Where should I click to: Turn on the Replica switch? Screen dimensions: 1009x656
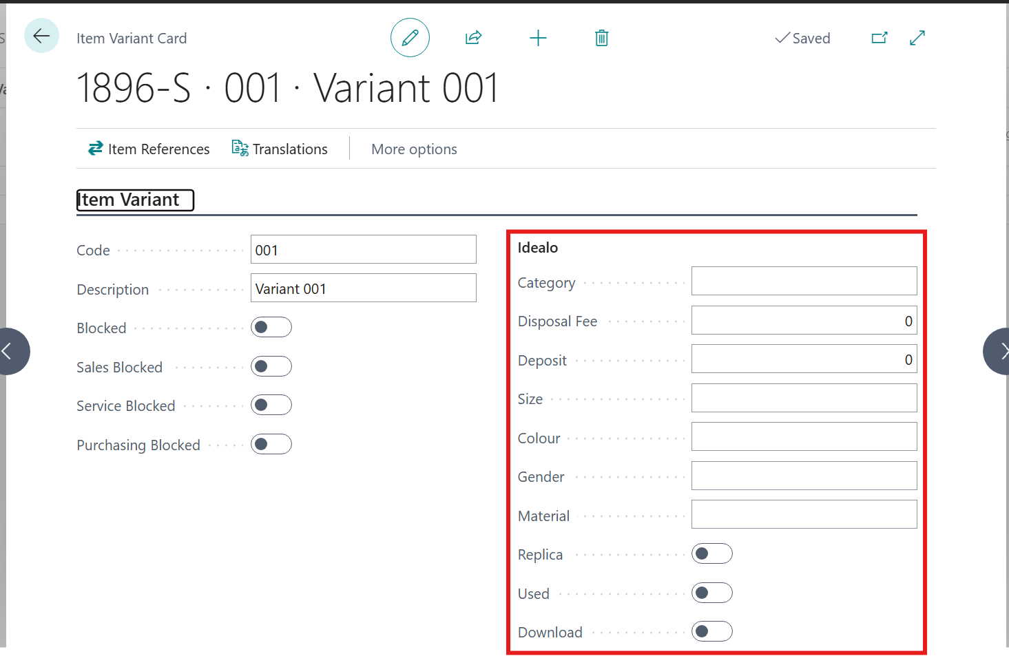pos(711,554)
